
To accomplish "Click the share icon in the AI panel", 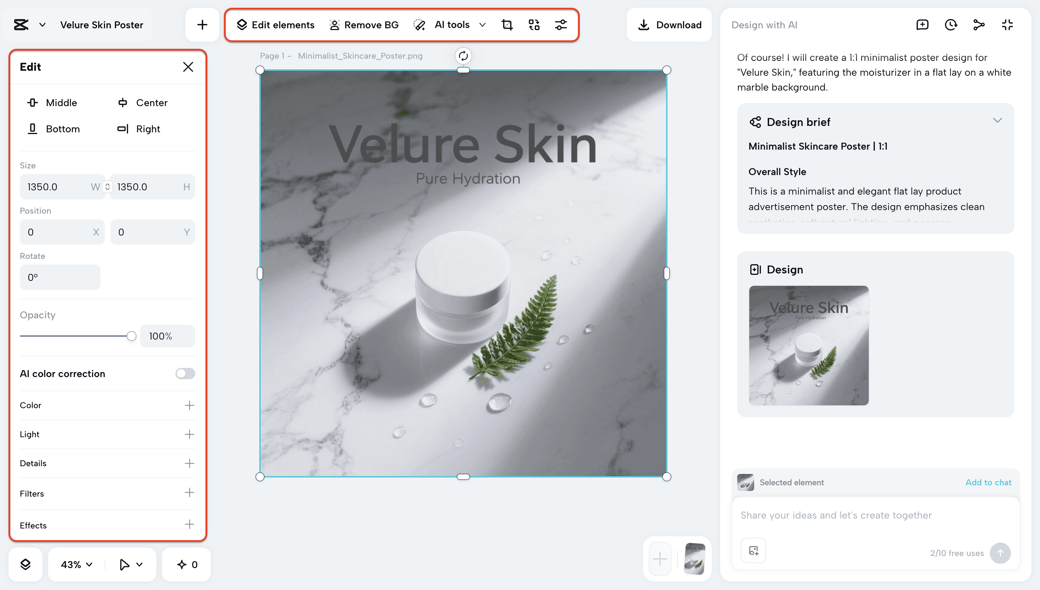I will pyautogui.click(x=980, y=25).
